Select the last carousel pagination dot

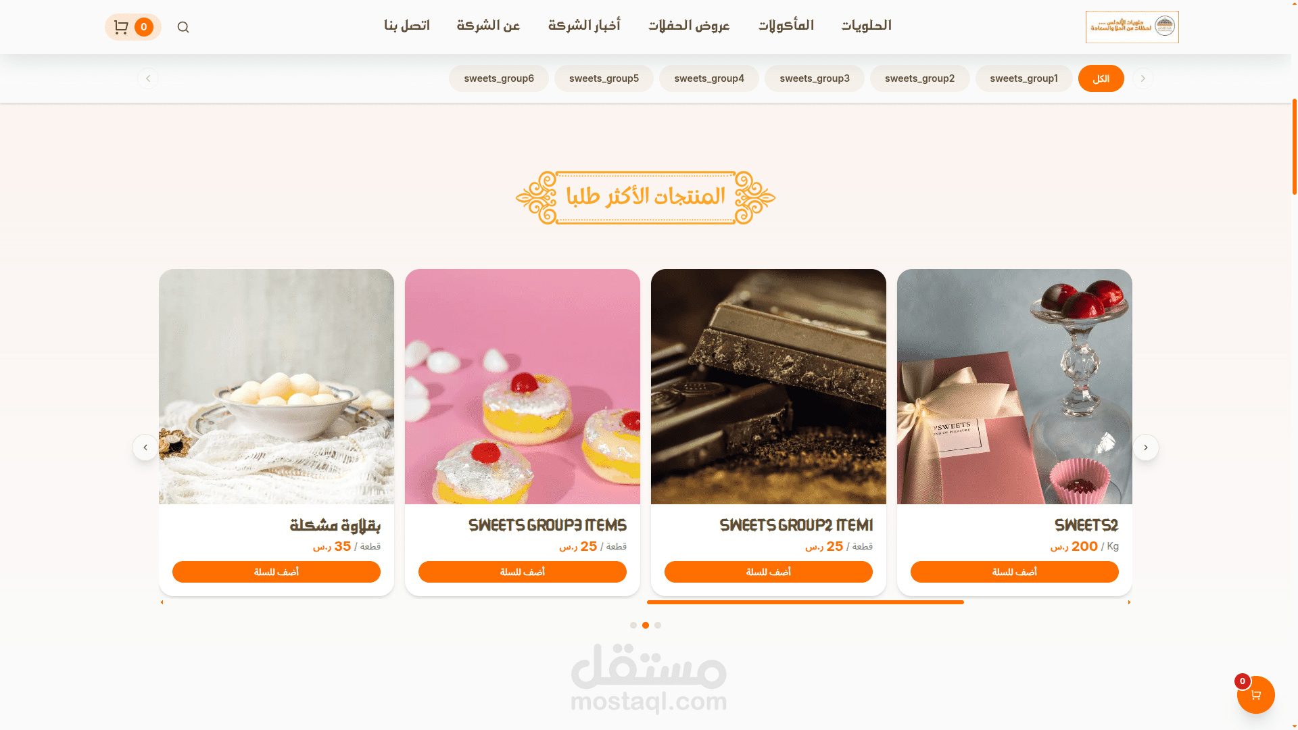[x=658, y=625]
